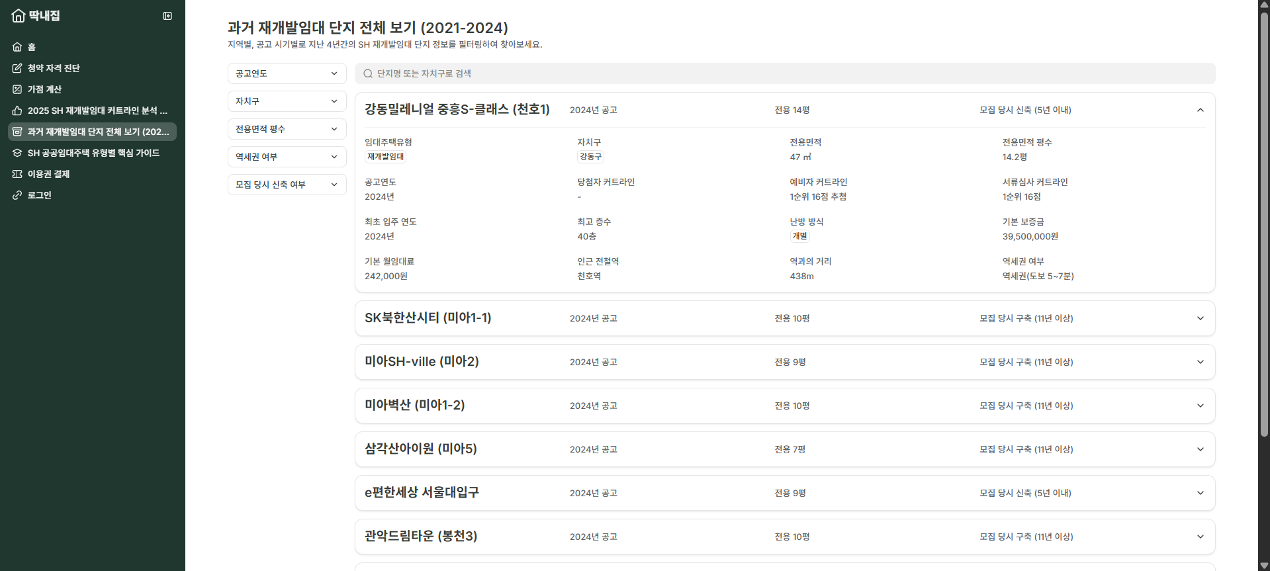Click 로그인 in the sidebar
Image resolution: width=1270 pixels, height=571 pixels.
[92, 195]
